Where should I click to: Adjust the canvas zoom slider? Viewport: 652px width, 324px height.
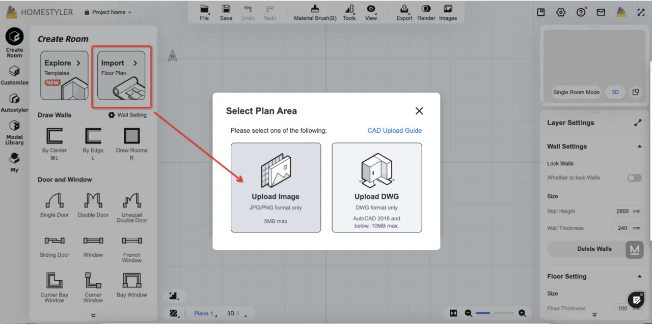click(492, 313)
